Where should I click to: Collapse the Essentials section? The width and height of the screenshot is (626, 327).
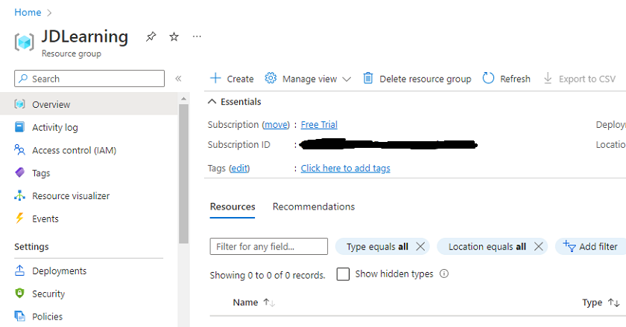212,102
